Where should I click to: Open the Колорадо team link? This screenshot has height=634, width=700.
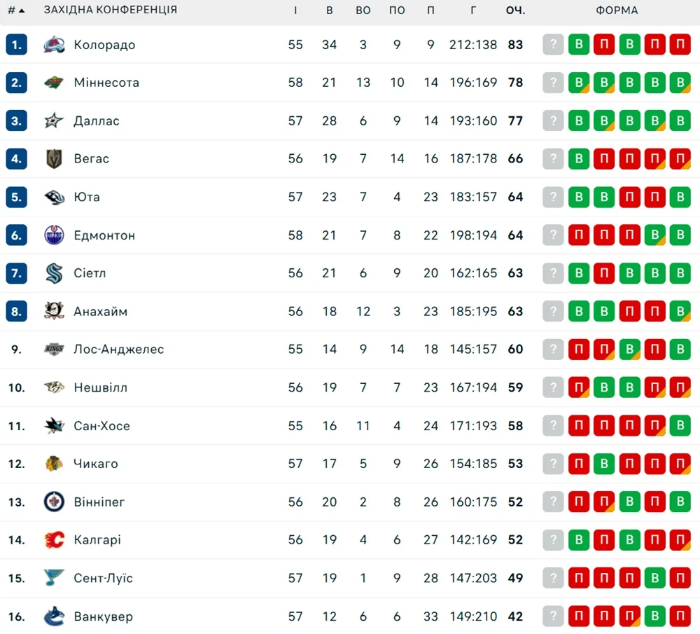104,45
